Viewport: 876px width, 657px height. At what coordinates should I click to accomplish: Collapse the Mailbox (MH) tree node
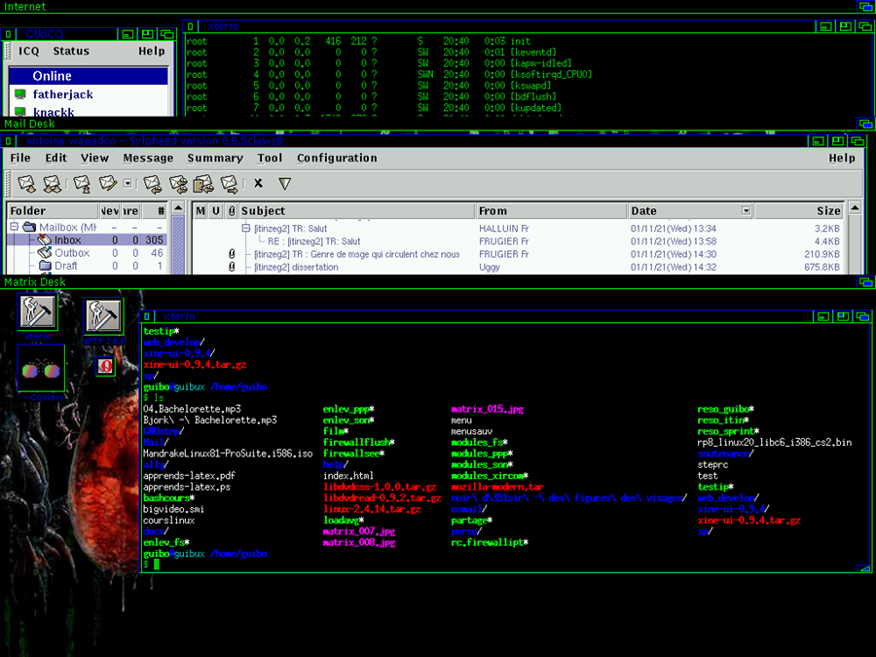point(14,227)
